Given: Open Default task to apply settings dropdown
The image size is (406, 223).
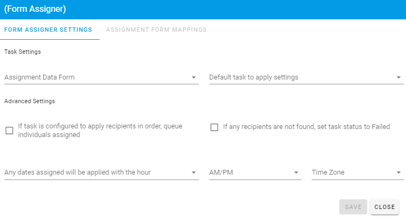Looking at the screenshot, I should [x=302, y=77].
